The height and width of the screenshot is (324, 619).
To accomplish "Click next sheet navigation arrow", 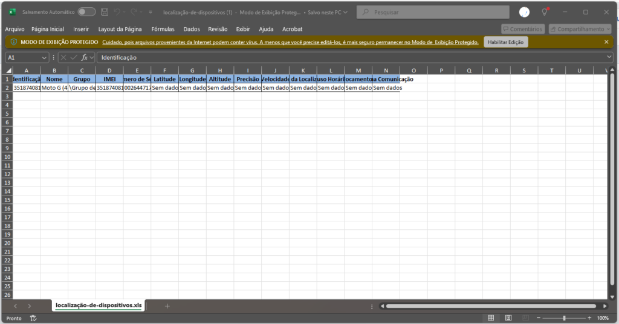I will (29, 306).
